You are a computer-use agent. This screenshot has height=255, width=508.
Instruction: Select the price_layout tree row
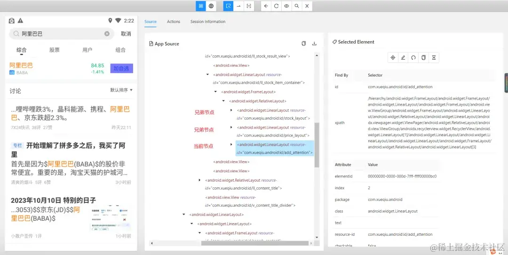(273, 131)
